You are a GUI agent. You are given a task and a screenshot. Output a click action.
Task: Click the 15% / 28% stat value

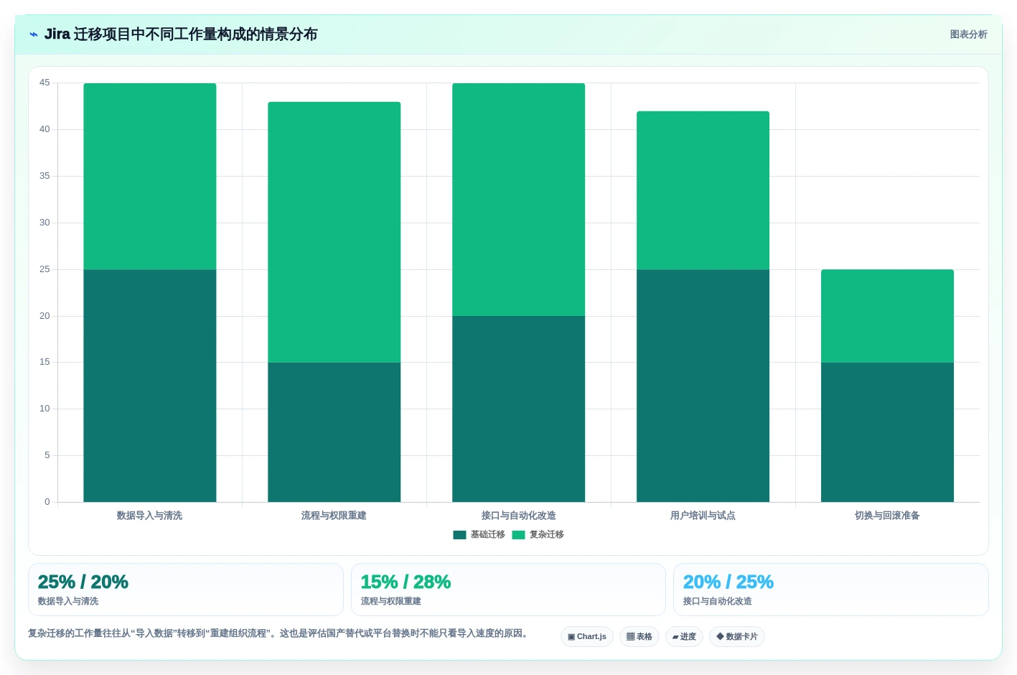[406, 582]
